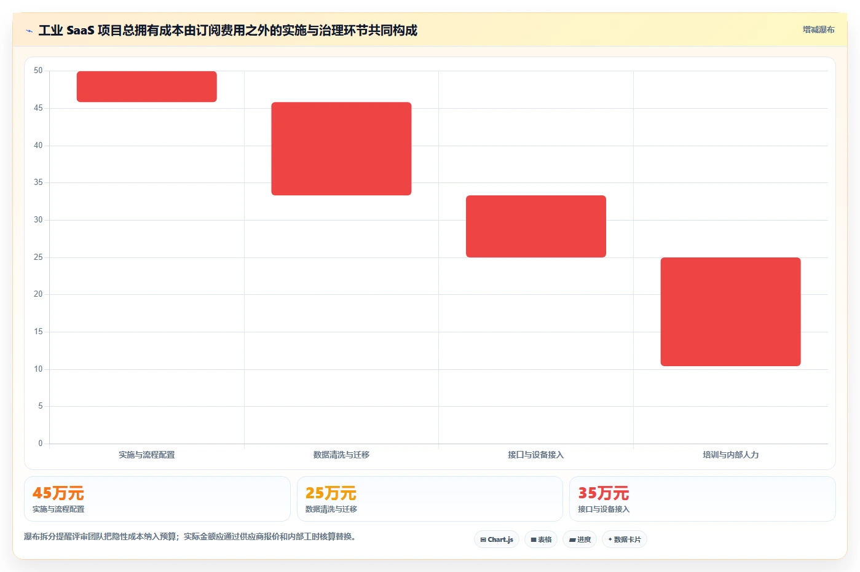The width and height of the screenshot is (860, 572).
Task: Open the 35万元 接口与设备接入 card
Action: point(703,499)
